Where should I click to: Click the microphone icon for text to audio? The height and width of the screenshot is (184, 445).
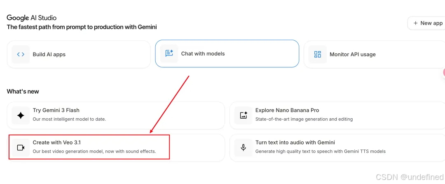coord(243,147)
